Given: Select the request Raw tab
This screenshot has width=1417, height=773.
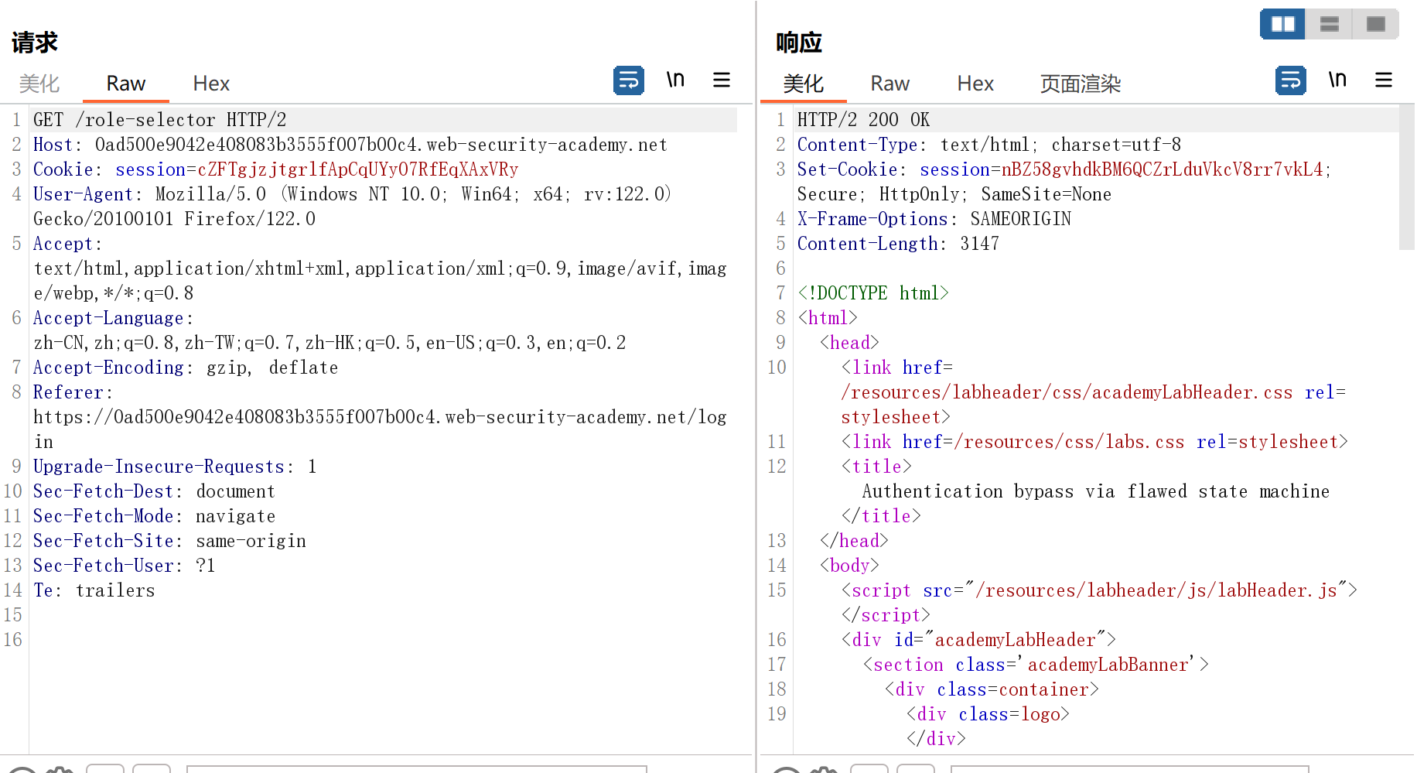Looking at the screenshot, I should pyautogui.click(x=125, y=84).
